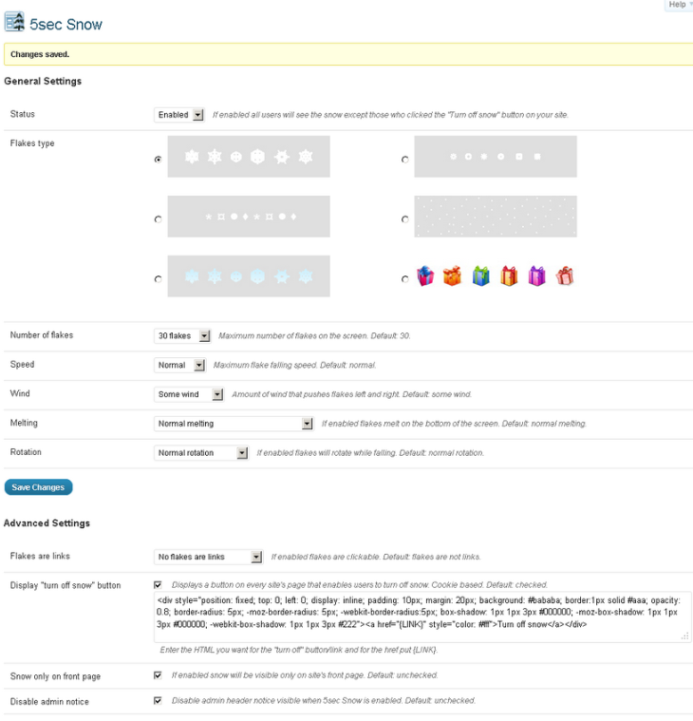Viewport: 693px width, 721px height.
Task: Click the Status label
Action: pos(23,114)
